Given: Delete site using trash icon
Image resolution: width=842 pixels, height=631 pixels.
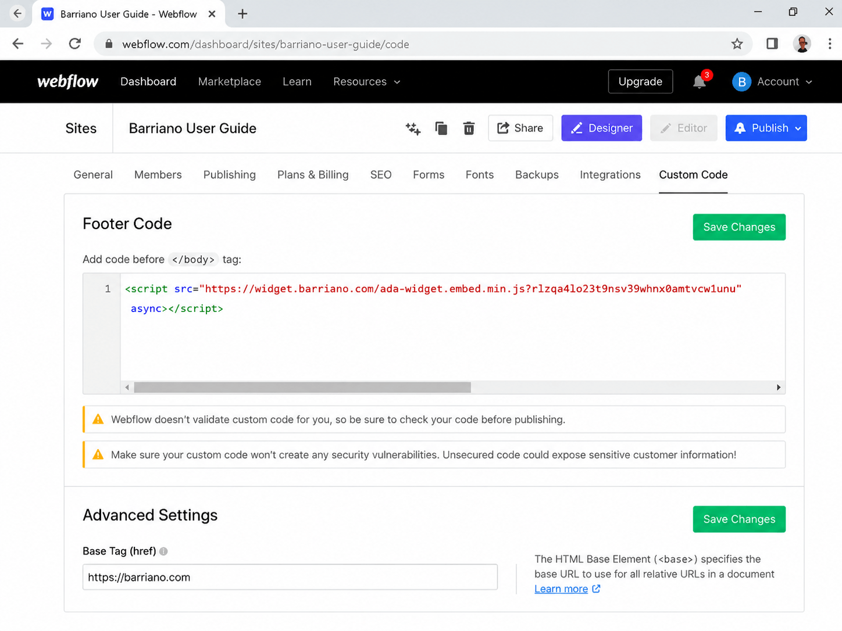Looking at the screenshot, I should click(469, 128).
